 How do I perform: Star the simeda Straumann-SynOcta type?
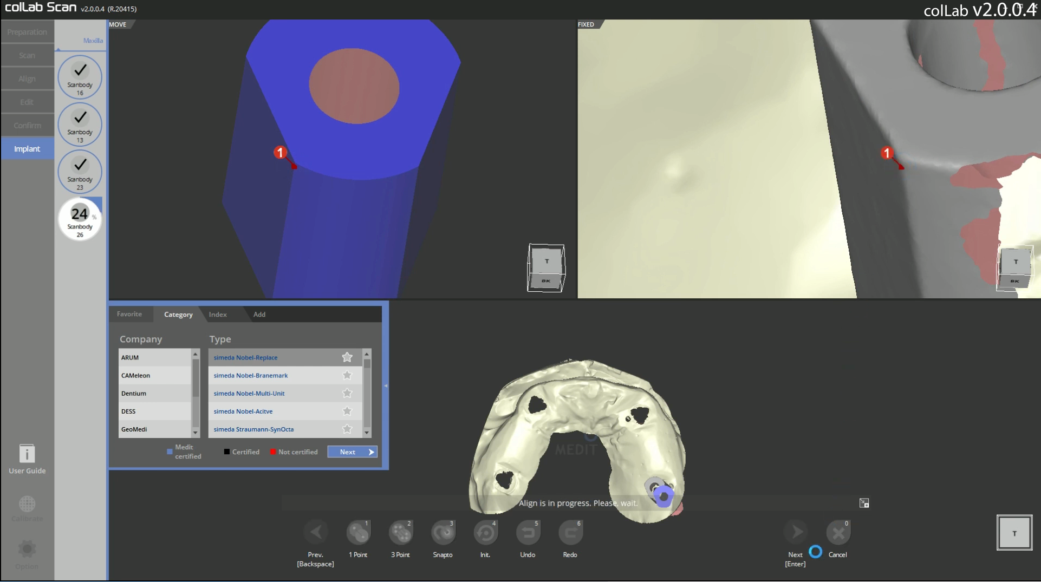[x=347, y=429]
